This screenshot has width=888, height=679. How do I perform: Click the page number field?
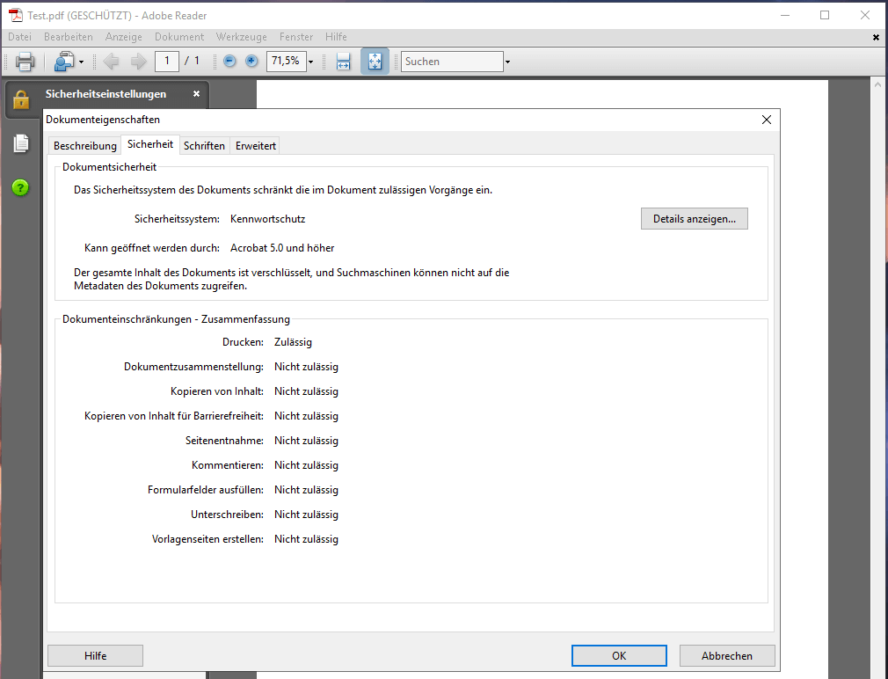(x=167, y=62)
